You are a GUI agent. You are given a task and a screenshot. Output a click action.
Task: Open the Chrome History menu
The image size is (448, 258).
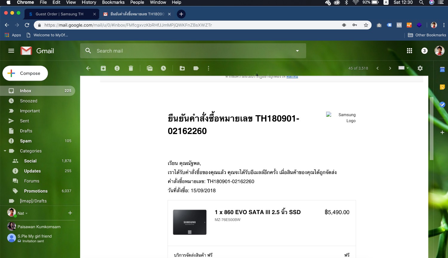coord(89,2)
